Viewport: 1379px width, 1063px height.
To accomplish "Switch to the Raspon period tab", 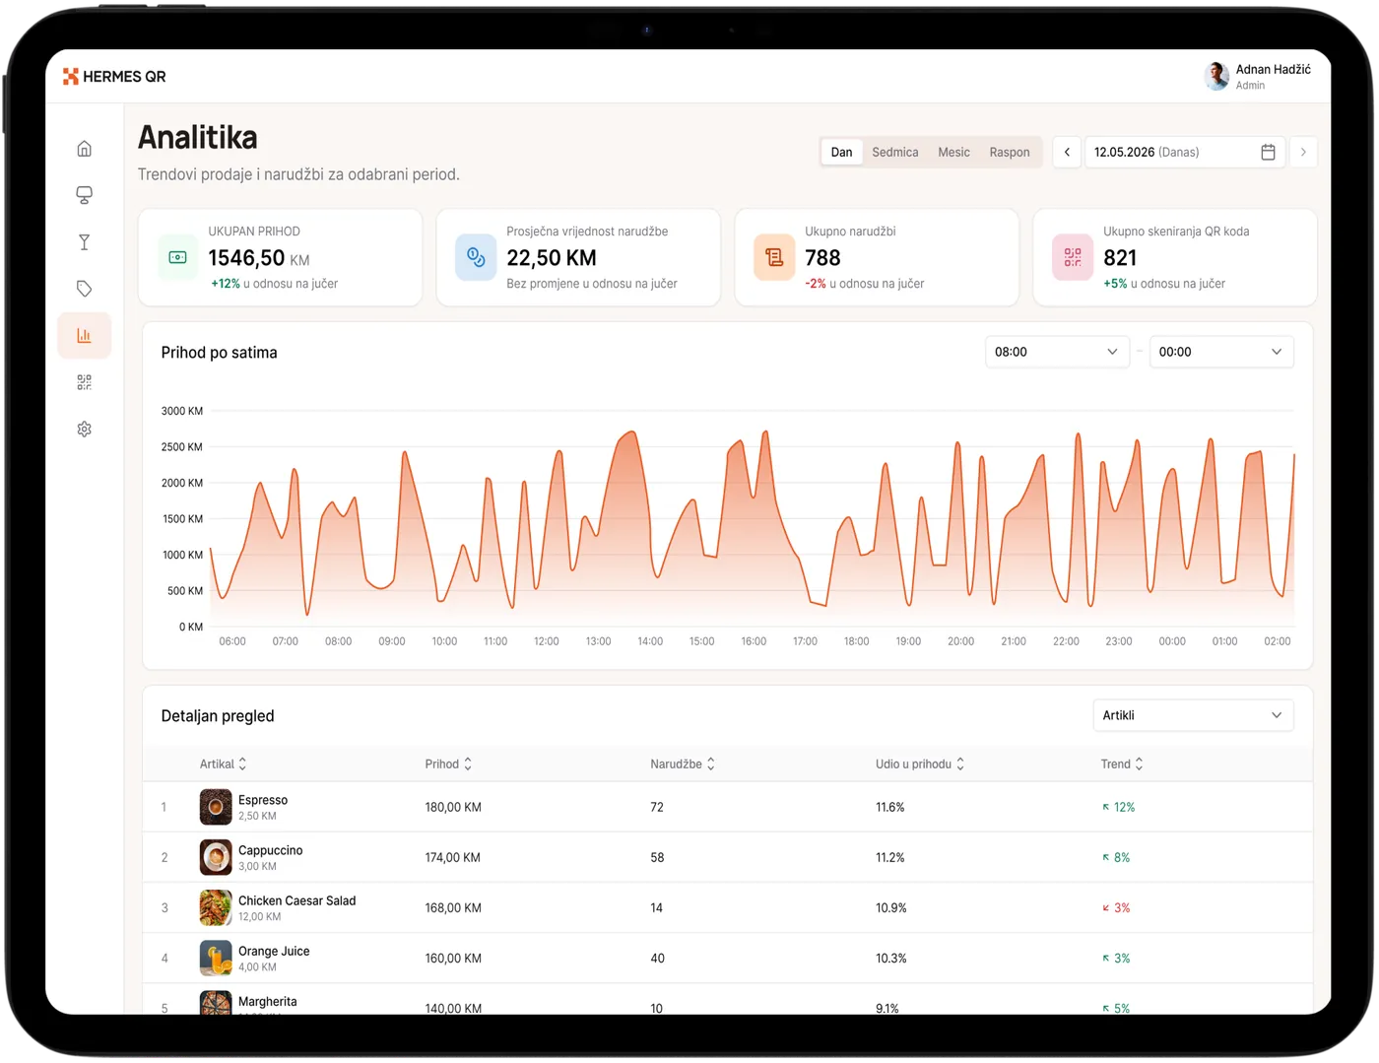I will click(x=1010, y=152).
